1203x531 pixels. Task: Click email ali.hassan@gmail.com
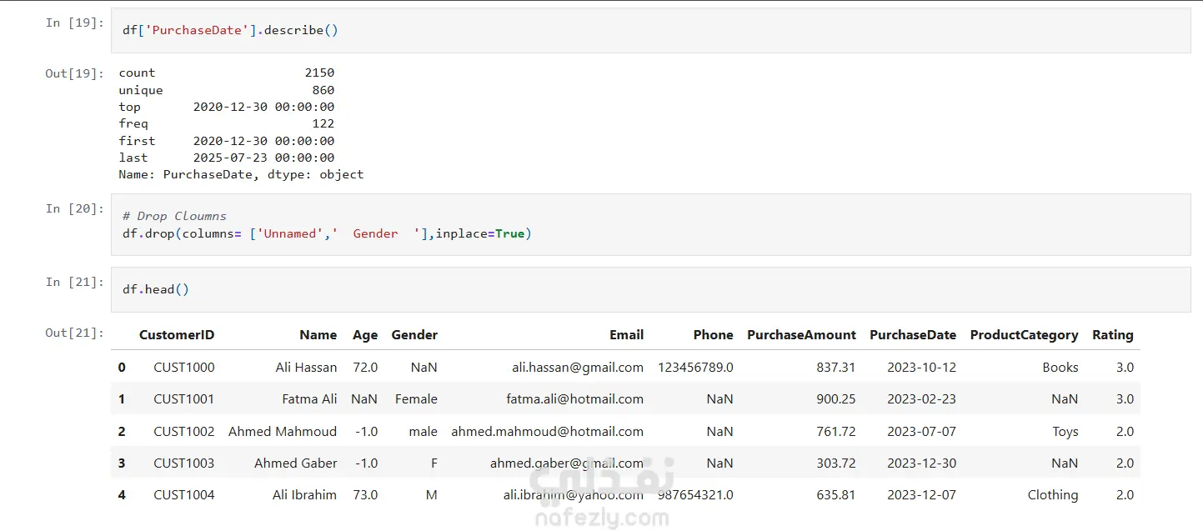coord(578,368)
